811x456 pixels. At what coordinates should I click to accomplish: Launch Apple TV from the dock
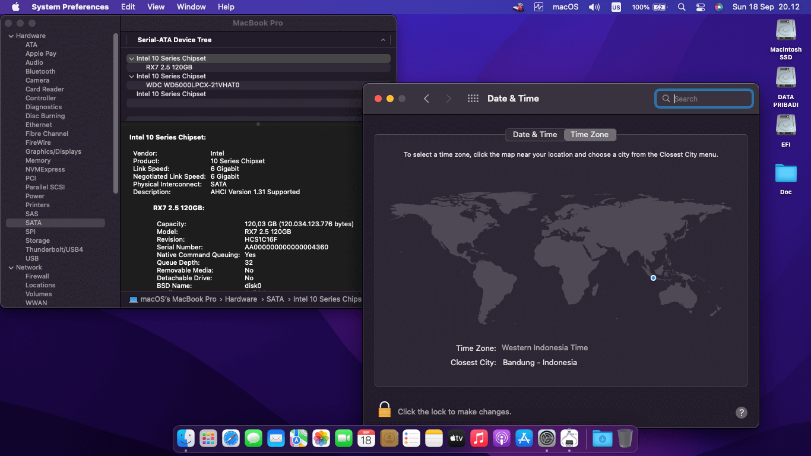click(457, 439)
